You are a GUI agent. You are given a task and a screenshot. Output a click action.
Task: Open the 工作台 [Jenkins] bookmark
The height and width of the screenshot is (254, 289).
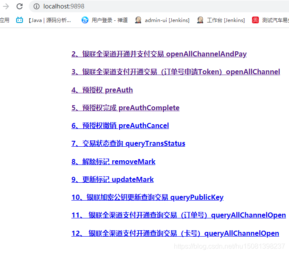pos(226,20)
